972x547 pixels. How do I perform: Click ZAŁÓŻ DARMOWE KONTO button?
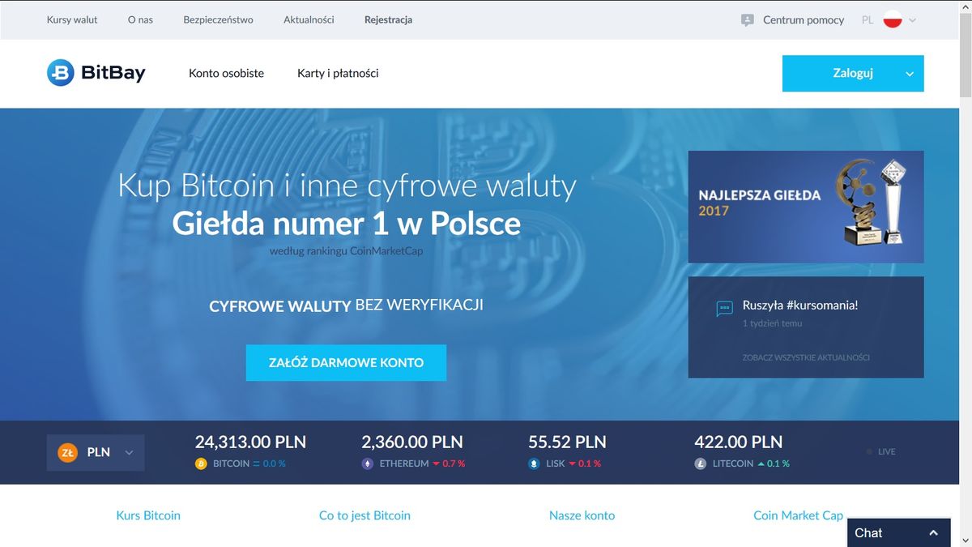(346, 362)
